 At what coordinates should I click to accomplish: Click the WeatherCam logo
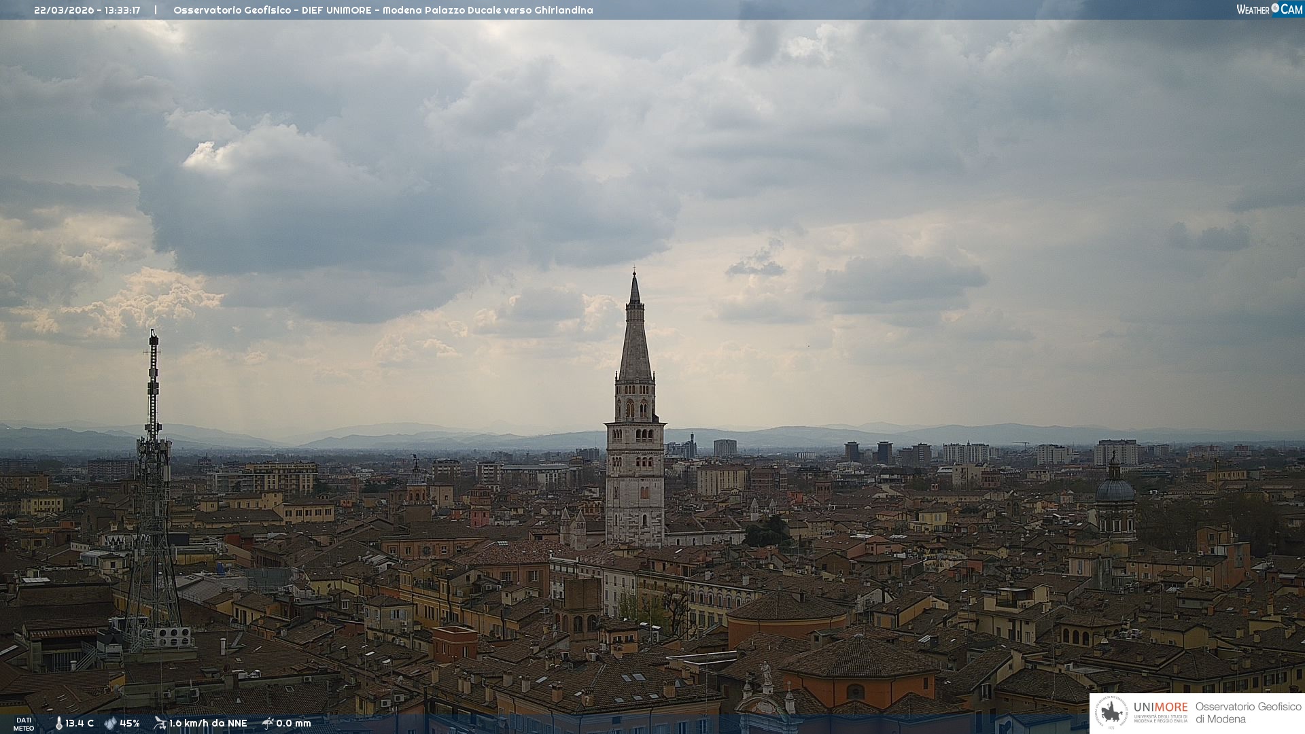click(1269, 10)
